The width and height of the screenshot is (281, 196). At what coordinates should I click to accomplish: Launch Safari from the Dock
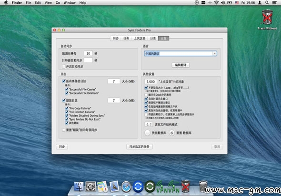coord(126,186)
